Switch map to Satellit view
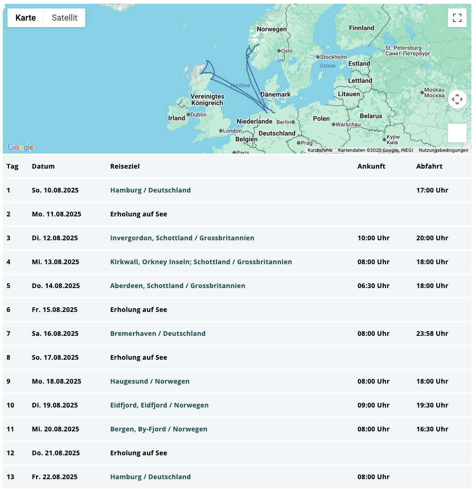 [x=65, y=18]
